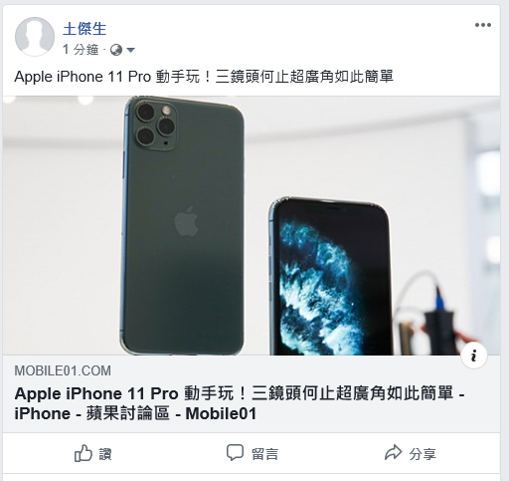Open the "1 分鐘" timestamp link
Viewport: 509px width, 481px height.
[x=81, y=50]
